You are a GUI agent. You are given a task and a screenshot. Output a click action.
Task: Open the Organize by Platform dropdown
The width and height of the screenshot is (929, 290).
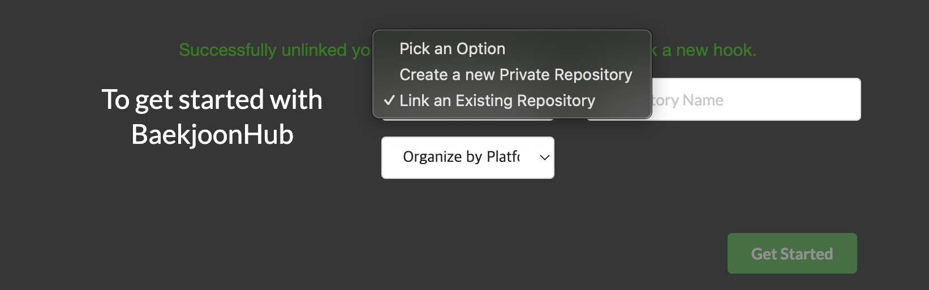467,157
